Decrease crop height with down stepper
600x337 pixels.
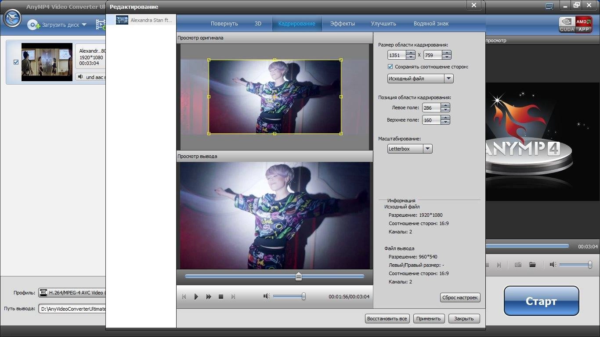(447, 57)
